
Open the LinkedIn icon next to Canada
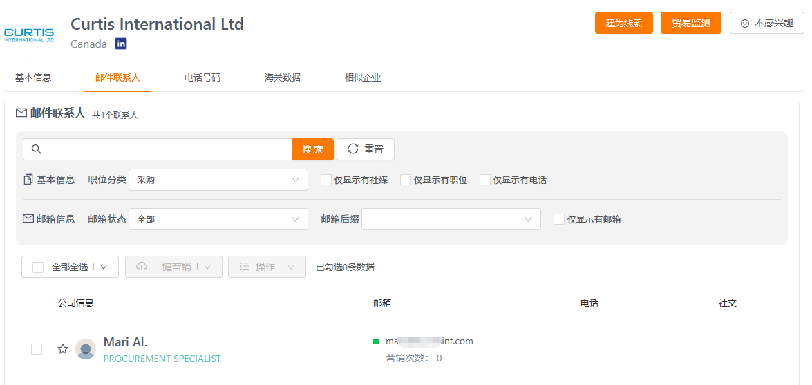[x=121, y=44]
